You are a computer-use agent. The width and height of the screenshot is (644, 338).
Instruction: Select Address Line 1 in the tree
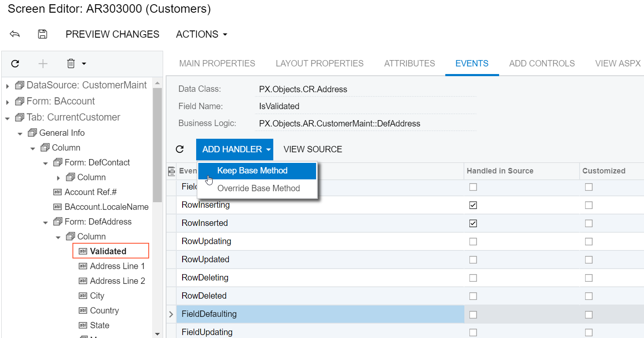[x=117, y=266]
